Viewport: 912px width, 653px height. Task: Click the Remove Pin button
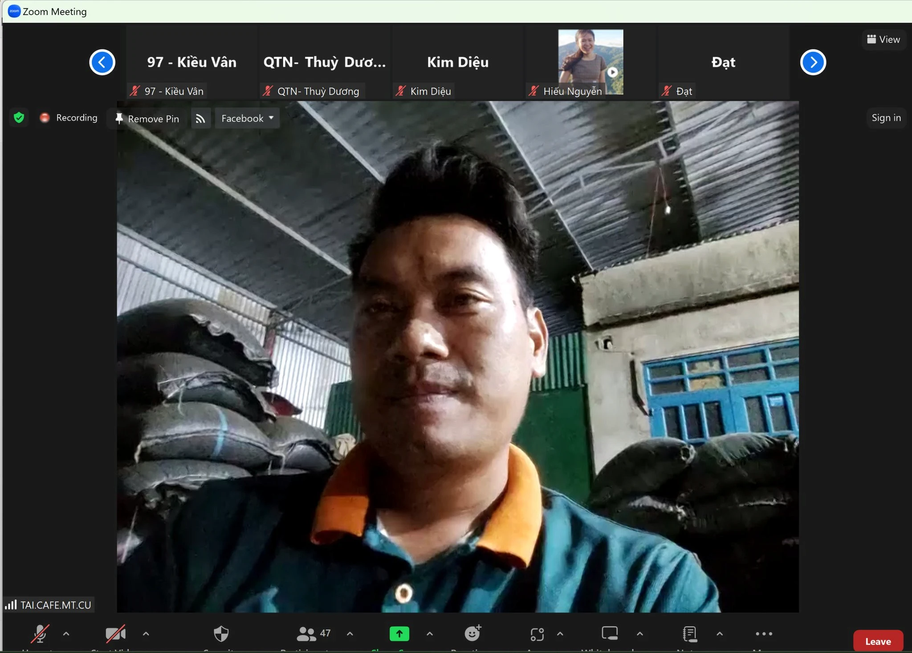[147, 118]
